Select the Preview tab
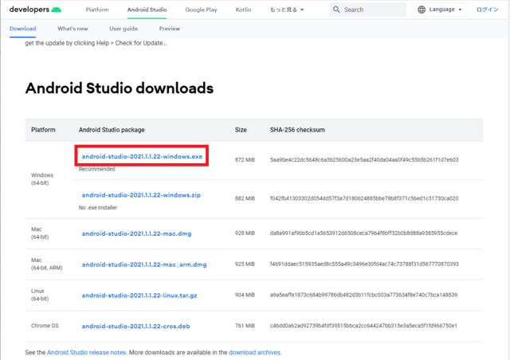This screenshot has height=360, width=510. coord(170,28)
